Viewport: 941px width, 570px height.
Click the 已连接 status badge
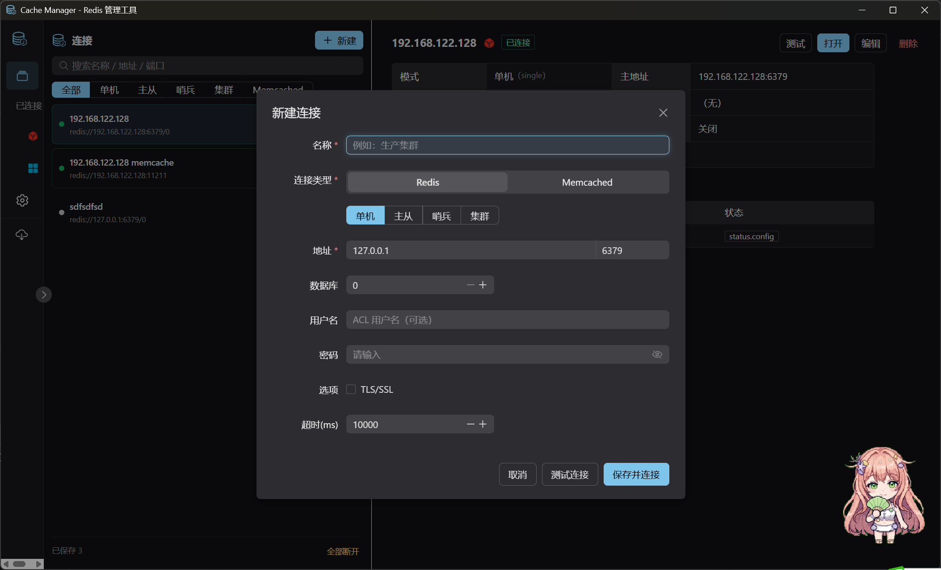518,42
